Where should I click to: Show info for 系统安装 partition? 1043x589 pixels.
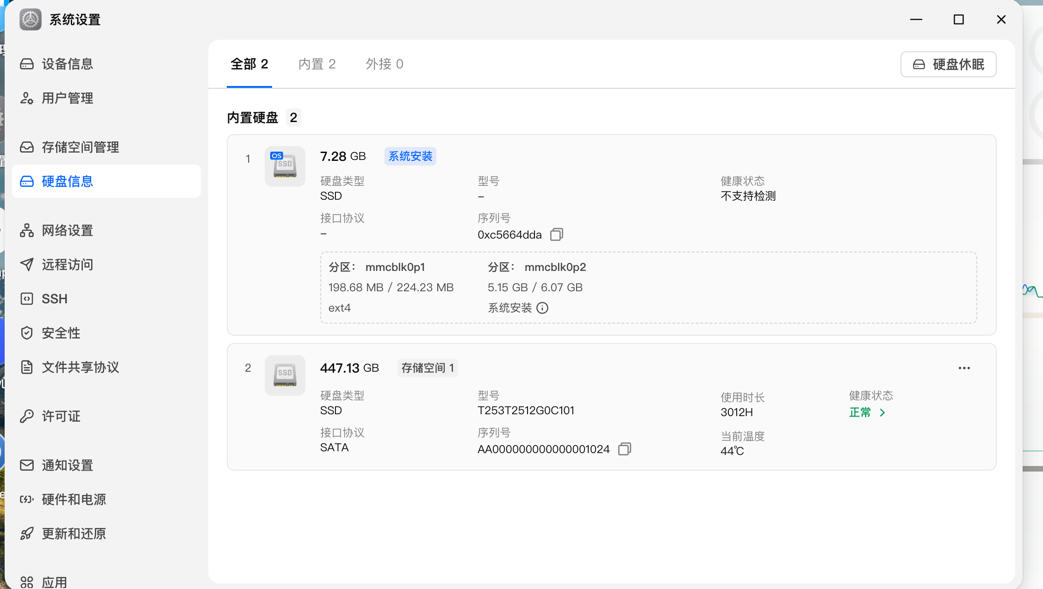pos(542,308)
